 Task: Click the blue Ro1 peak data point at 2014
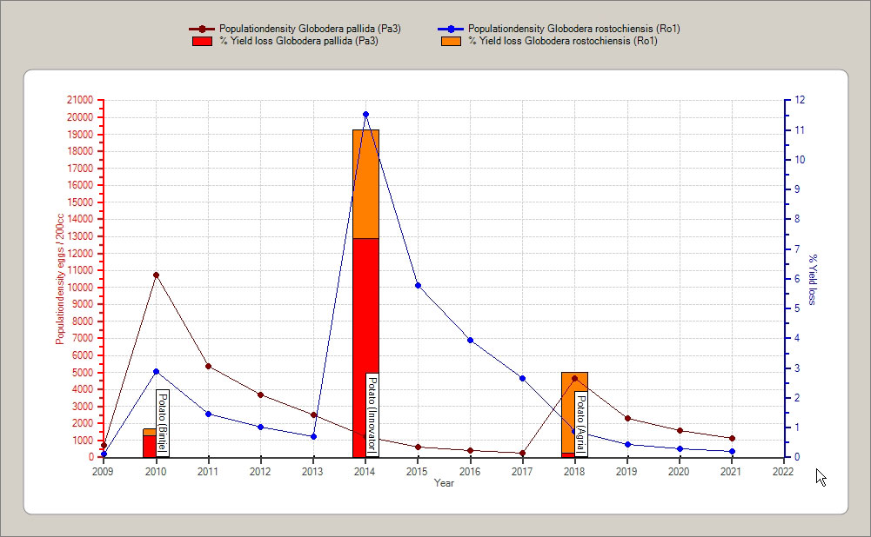pyautogui.click(x=365, y=114)
